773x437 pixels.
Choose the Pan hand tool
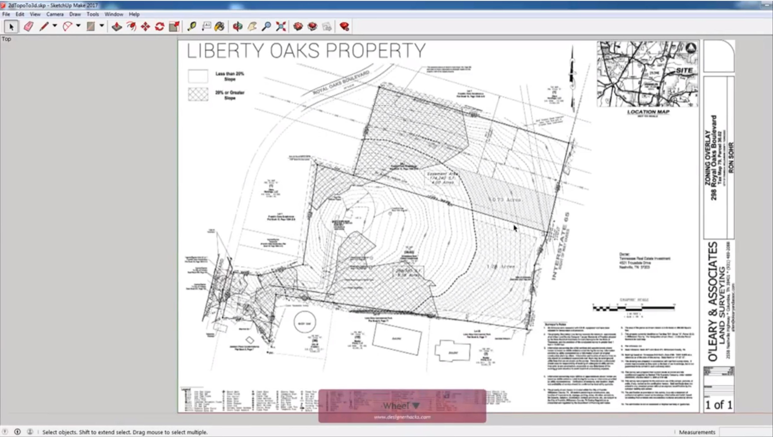coord(252,27)
